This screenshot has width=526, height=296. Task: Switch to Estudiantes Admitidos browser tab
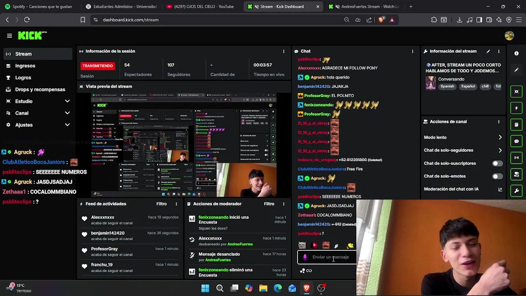pos(122,7)
